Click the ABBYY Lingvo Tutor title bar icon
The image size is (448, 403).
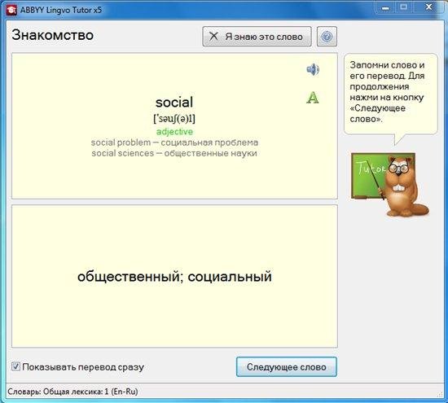pos(11,11)
